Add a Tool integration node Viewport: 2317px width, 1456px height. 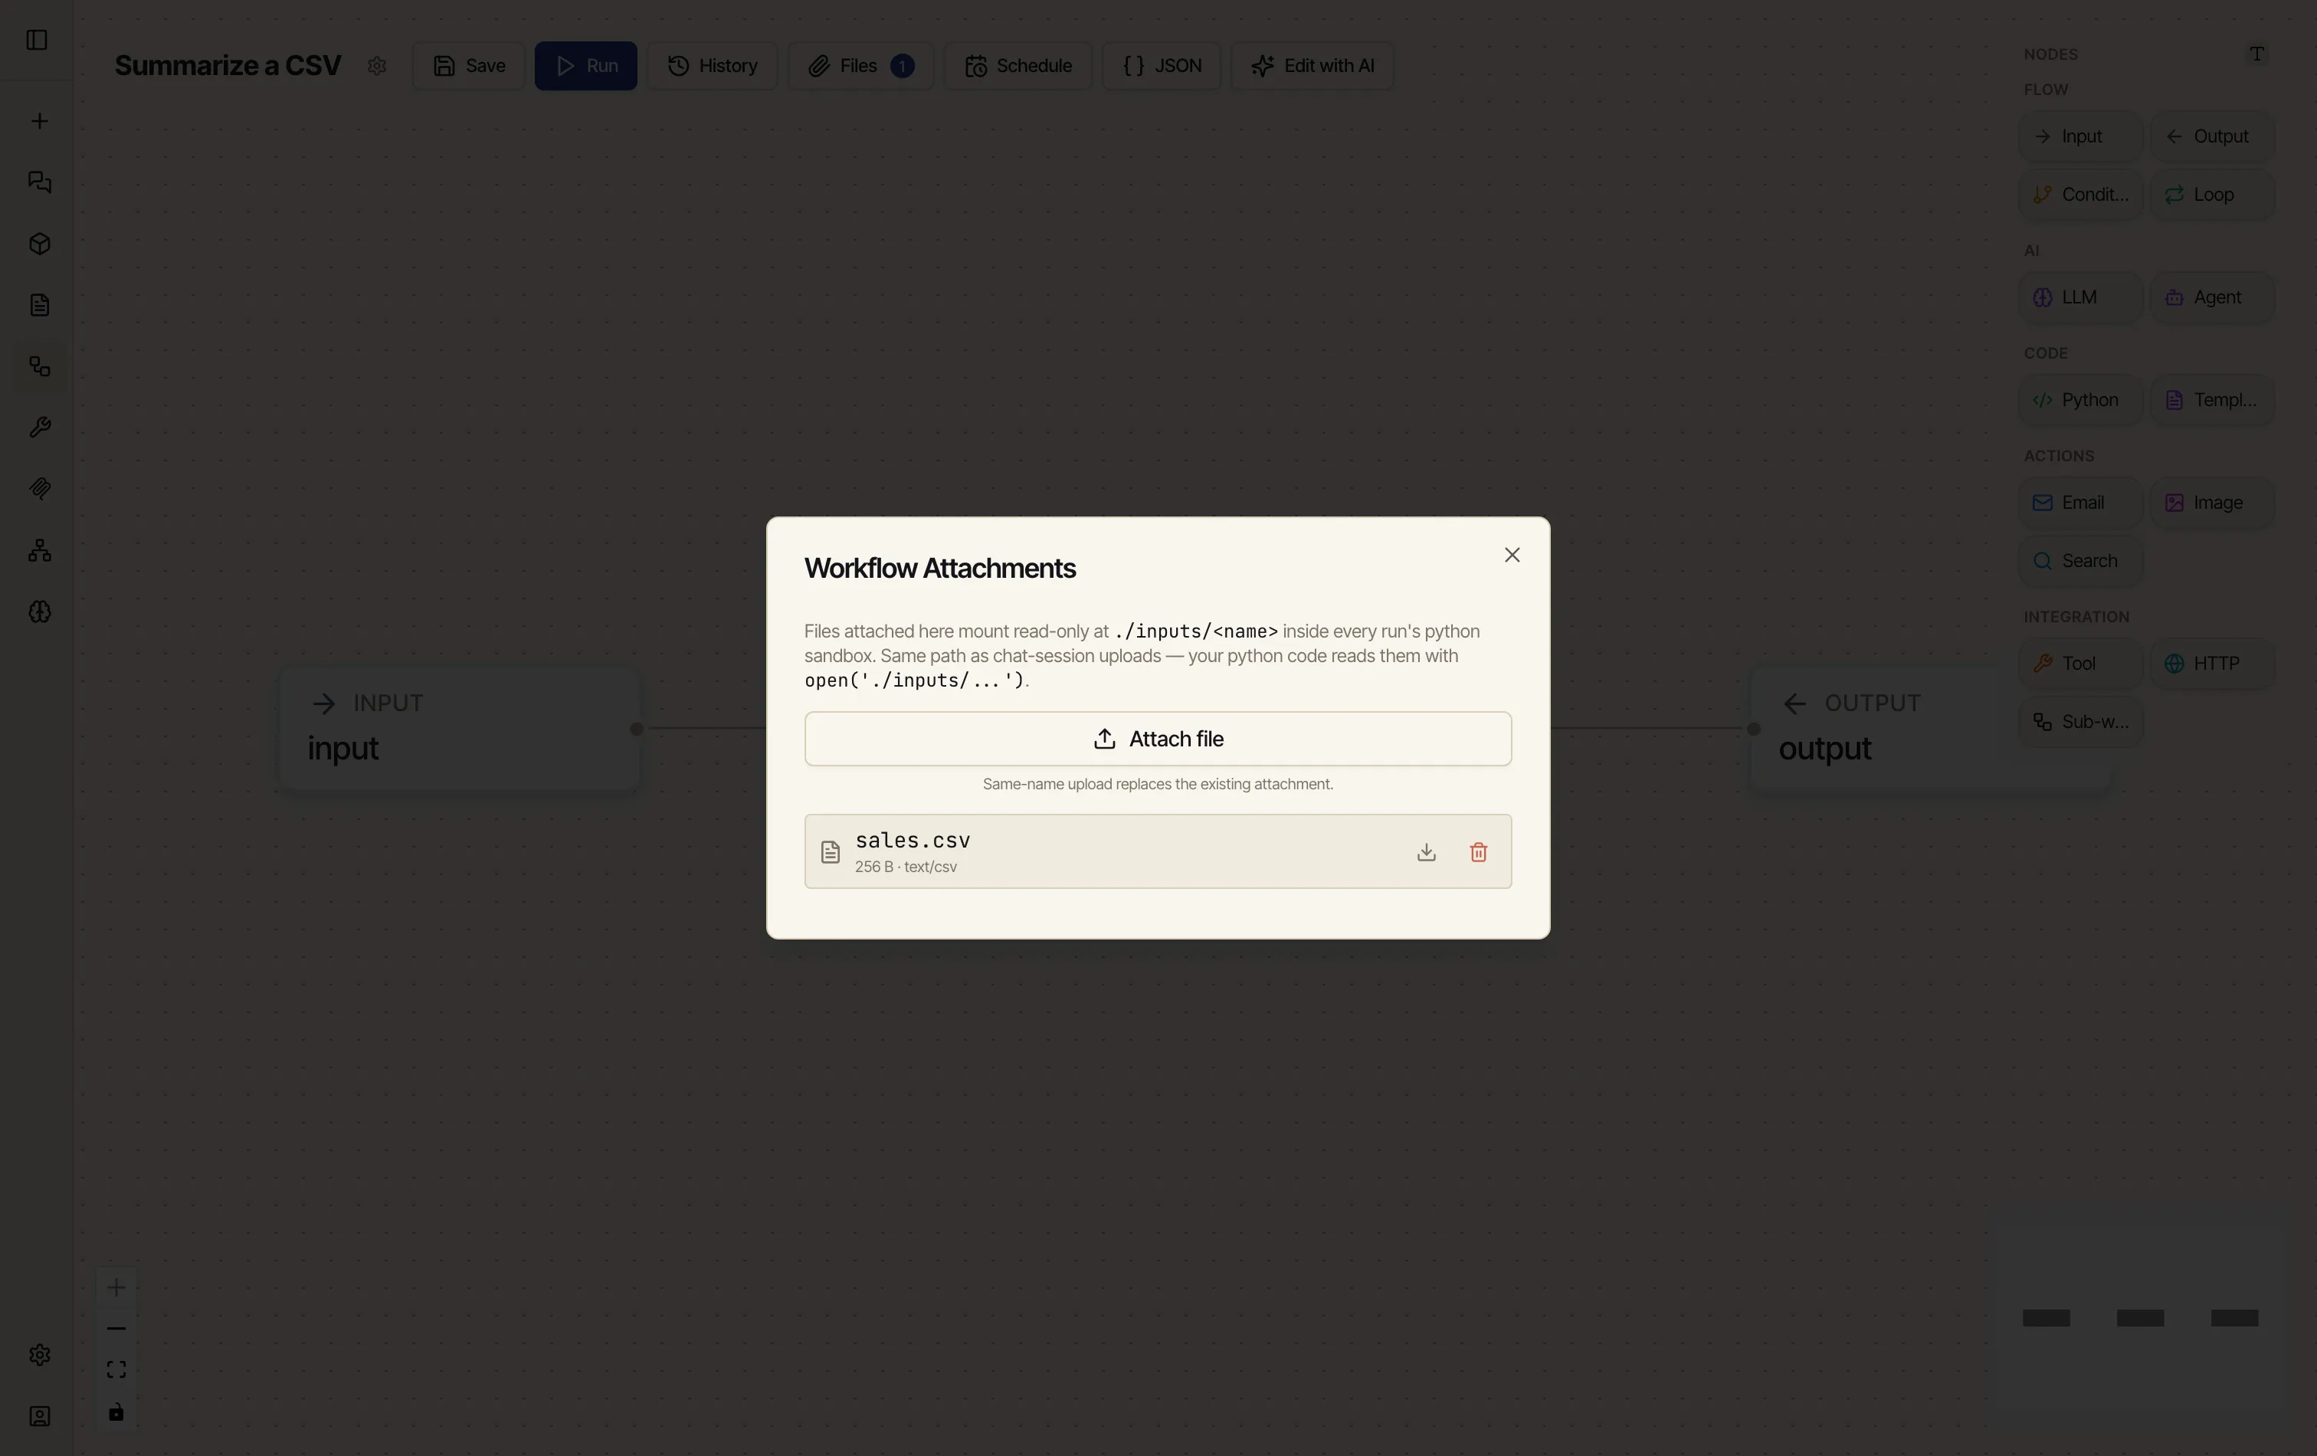coord(2080,664)
